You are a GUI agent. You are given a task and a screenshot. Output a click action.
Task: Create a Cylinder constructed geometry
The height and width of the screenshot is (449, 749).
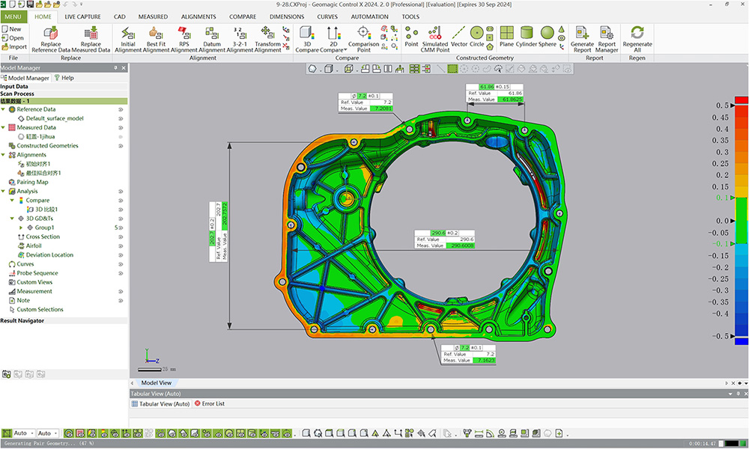tap(527, 33)
